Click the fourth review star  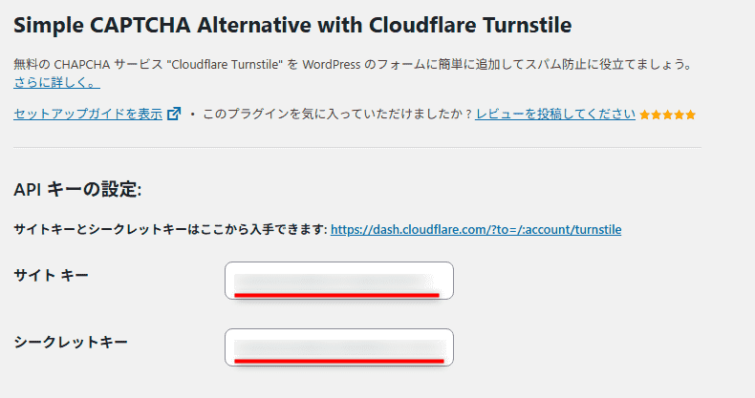tap(679, 115)
